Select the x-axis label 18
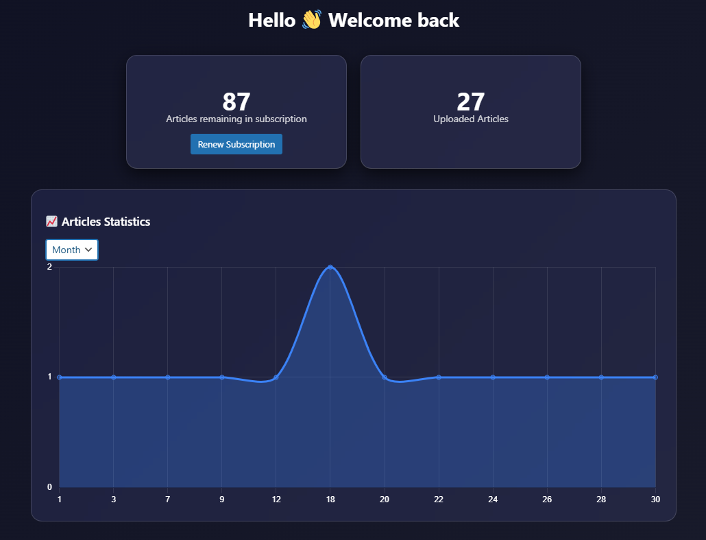 [x=330, y=500]
